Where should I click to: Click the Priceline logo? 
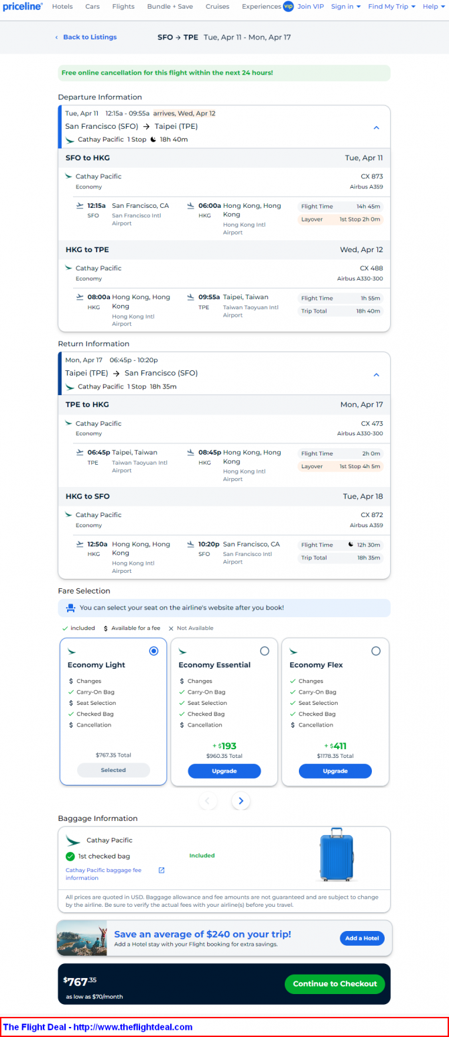23,6
